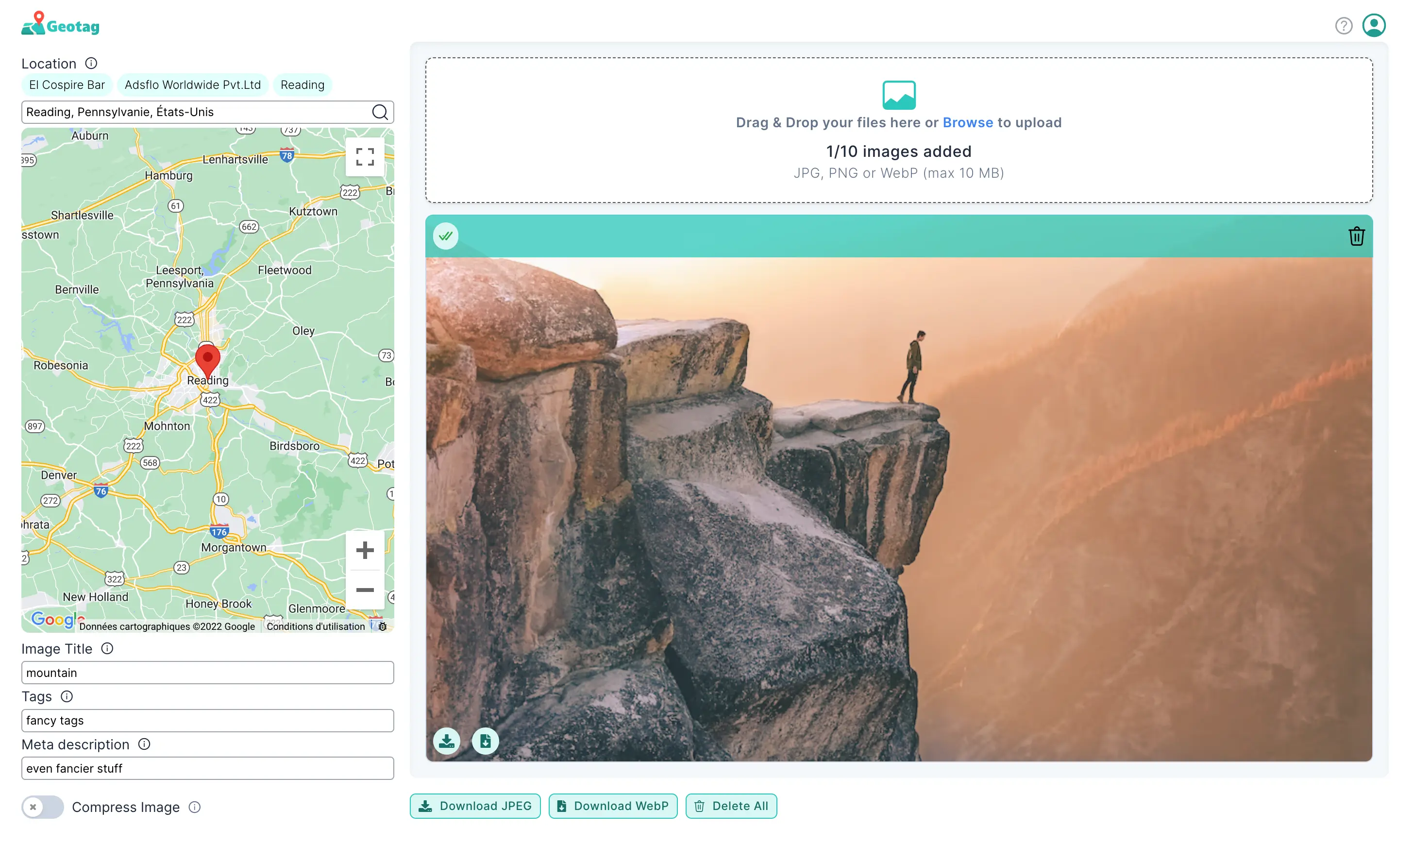This screenshot has height=844, width=1413.
Task: Click the help question mark icon top right
Action: coord(1343,25)
